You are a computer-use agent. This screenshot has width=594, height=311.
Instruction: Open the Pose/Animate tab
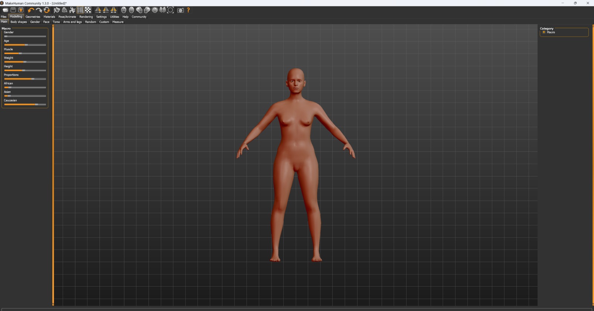(67, 17)
